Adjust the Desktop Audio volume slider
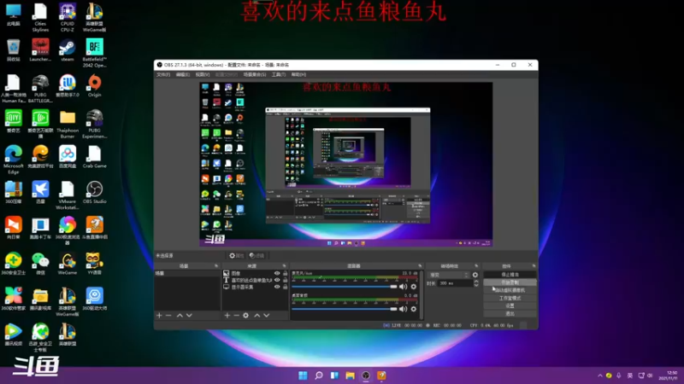The height and width of the screenshot is (384, 684). [345, 309]
